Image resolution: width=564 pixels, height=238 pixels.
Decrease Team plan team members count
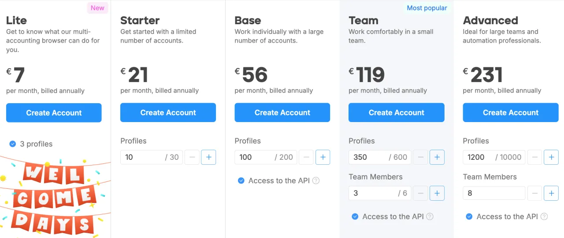coord(420,193)
